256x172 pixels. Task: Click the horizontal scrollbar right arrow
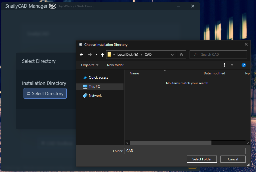(247, 143)
